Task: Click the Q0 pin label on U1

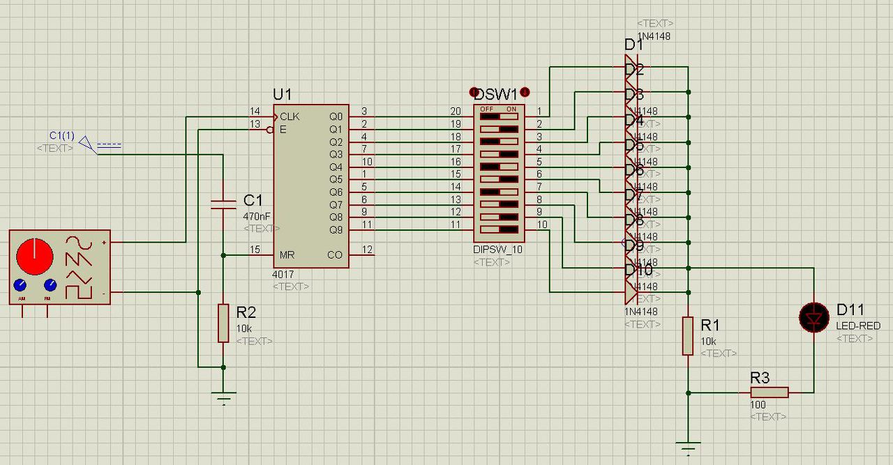Action: tap(336, 116)
